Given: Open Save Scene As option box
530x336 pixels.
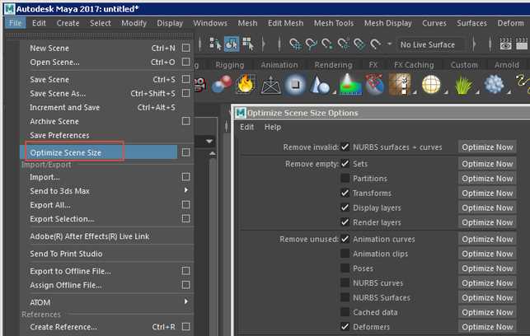Looking at the screenshot, I should [x=186, y=93].
